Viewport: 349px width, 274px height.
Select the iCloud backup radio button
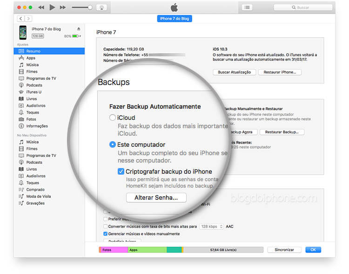113,117
